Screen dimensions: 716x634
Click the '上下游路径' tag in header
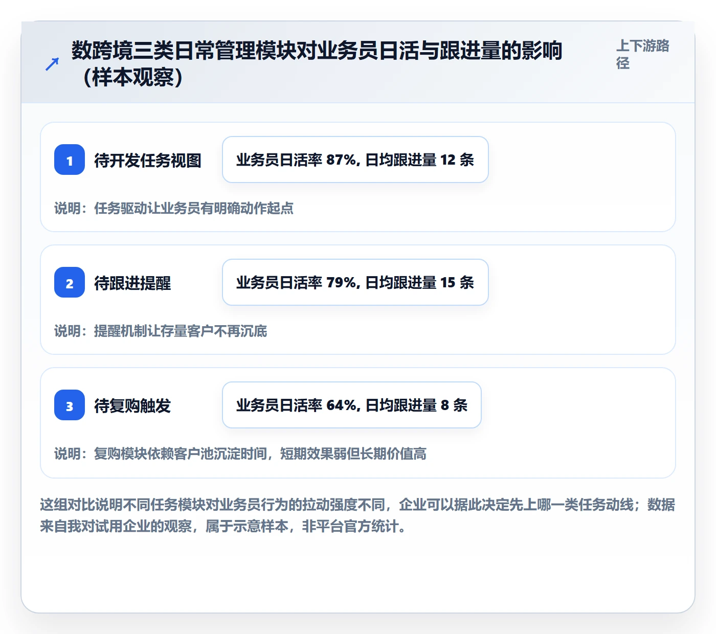643,54
